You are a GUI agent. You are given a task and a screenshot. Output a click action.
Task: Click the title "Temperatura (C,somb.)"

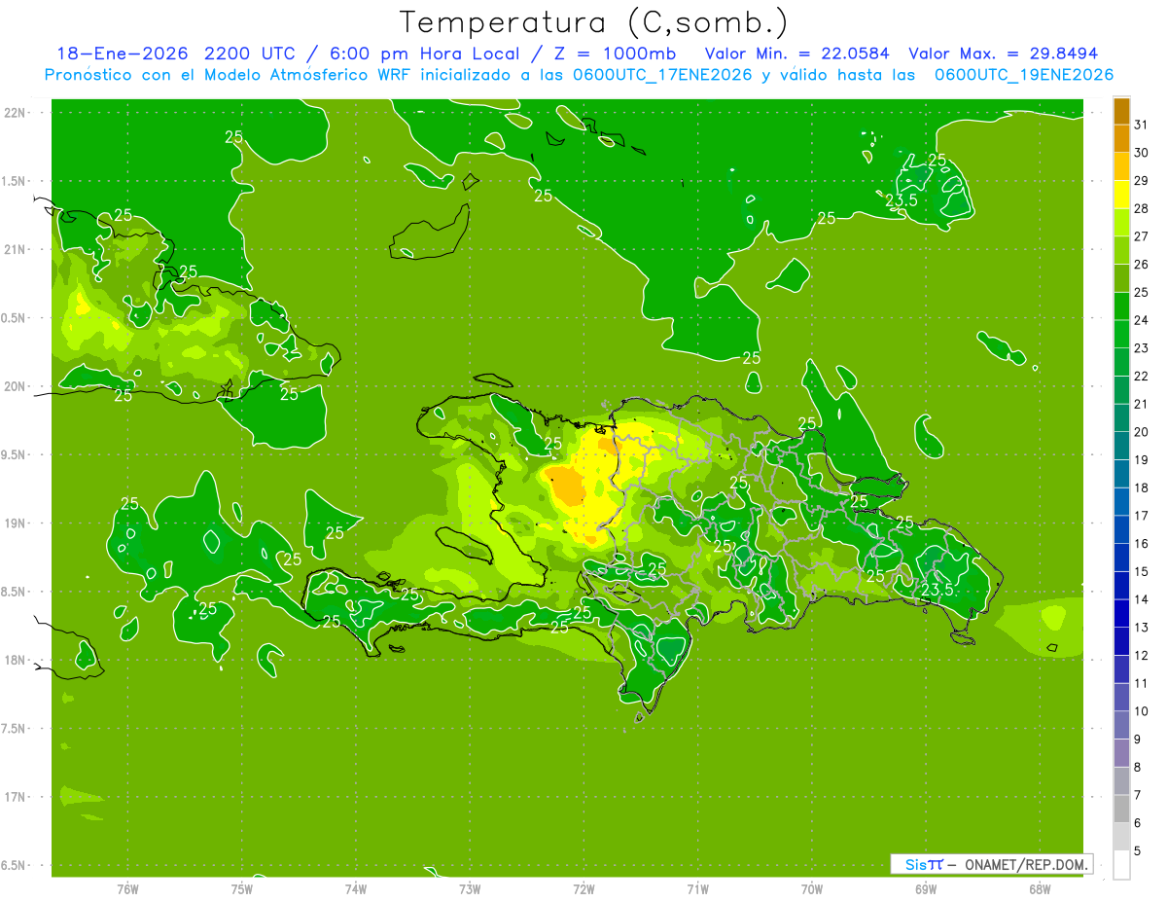coord(594,22)
